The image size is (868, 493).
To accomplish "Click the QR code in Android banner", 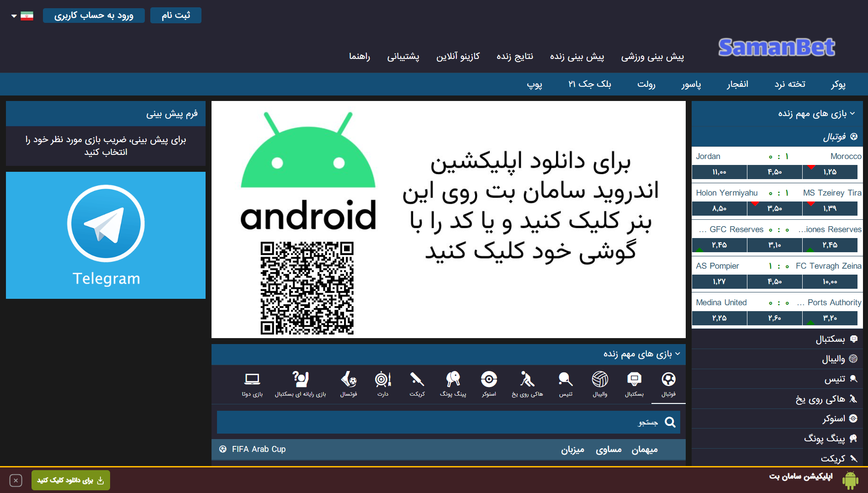I will (307, 288).
